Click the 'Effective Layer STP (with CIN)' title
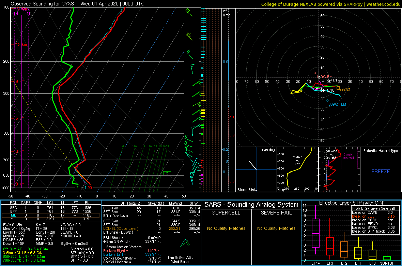The image size is (402, 266). pyautogui.click(x=351, y=203)
